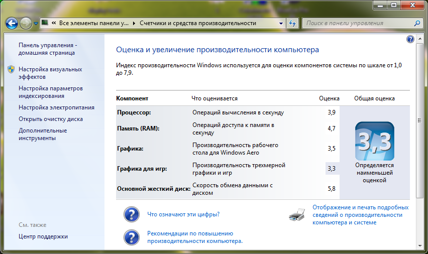Click the shield icon beside visual effects
This screenshot has height=254, width=428.
tap(11, 69)
